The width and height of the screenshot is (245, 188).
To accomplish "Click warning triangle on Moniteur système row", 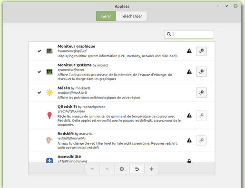I will pos(189,72).
